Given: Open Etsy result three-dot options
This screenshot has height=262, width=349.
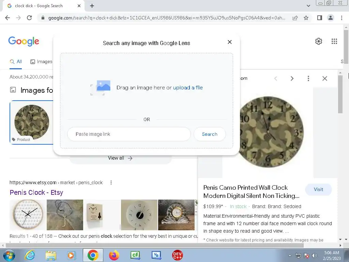Looking at the screenshot, I should pos(111,183).
